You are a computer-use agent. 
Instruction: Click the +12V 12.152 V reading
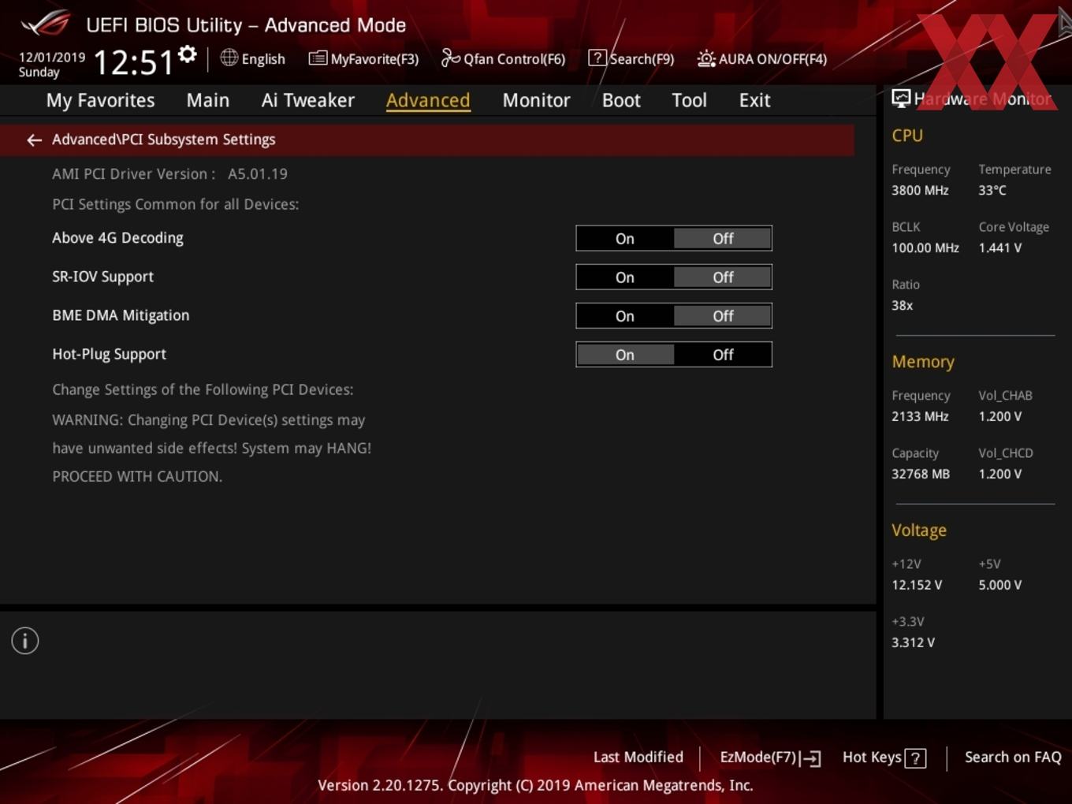tap(917, 585)
